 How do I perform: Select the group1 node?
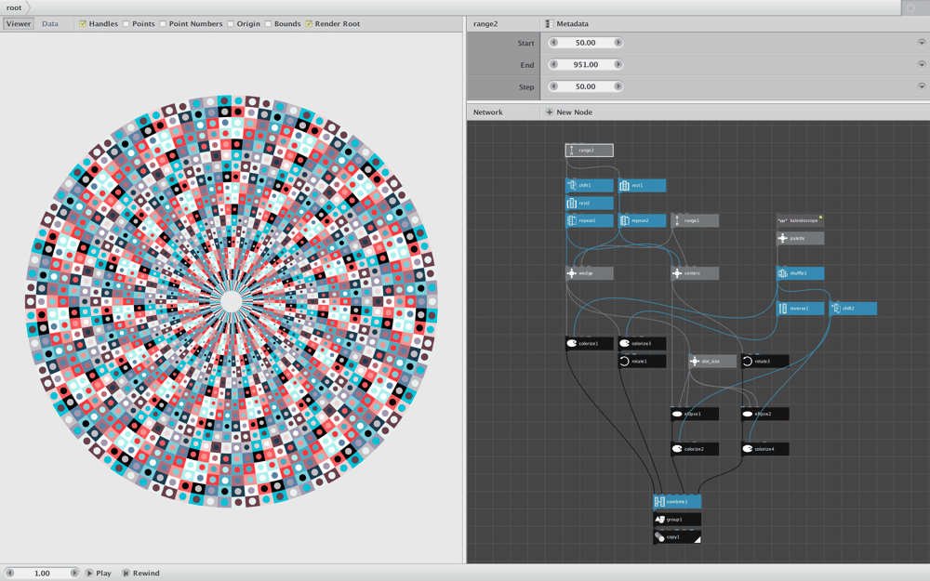pyautogui.click(x=677, y=520)
